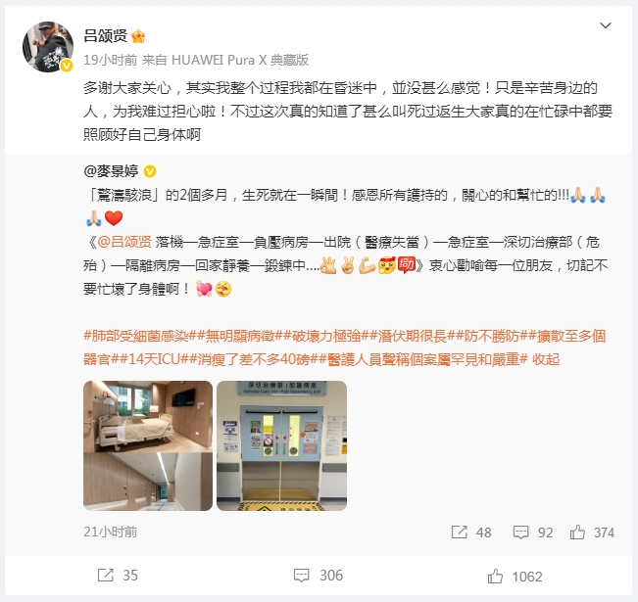Like the original post with 374 likes
The image size is (638, 602).
(x=577, y=532)
